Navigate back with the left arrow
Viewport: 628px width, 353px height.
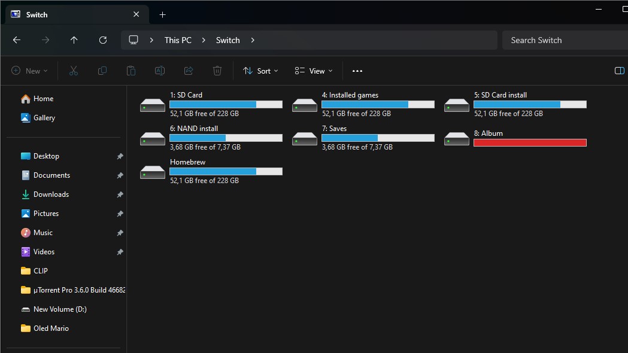(17, 40)
